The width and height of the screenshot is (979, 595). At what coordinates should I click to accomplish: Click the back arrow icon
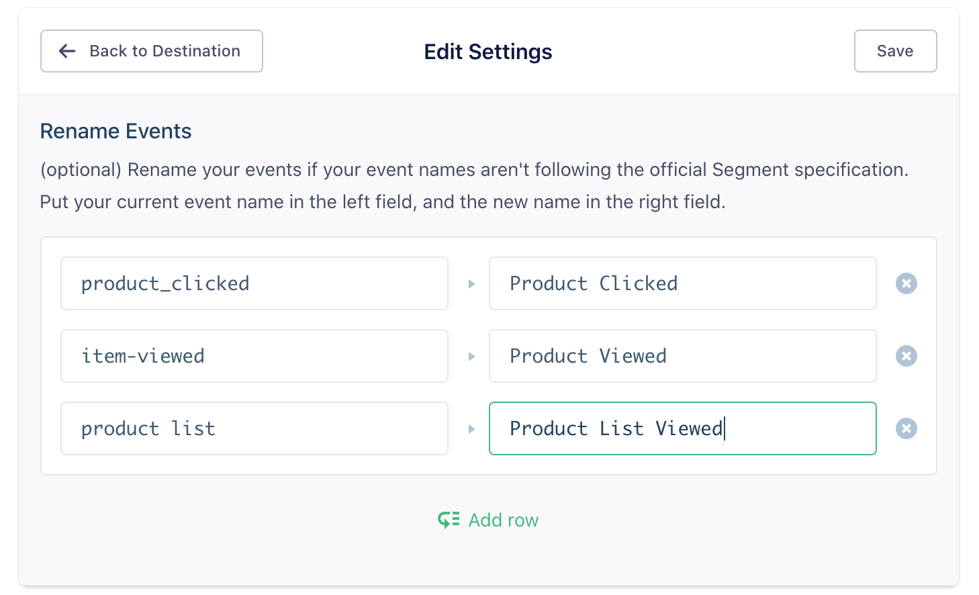click(67, 51)
